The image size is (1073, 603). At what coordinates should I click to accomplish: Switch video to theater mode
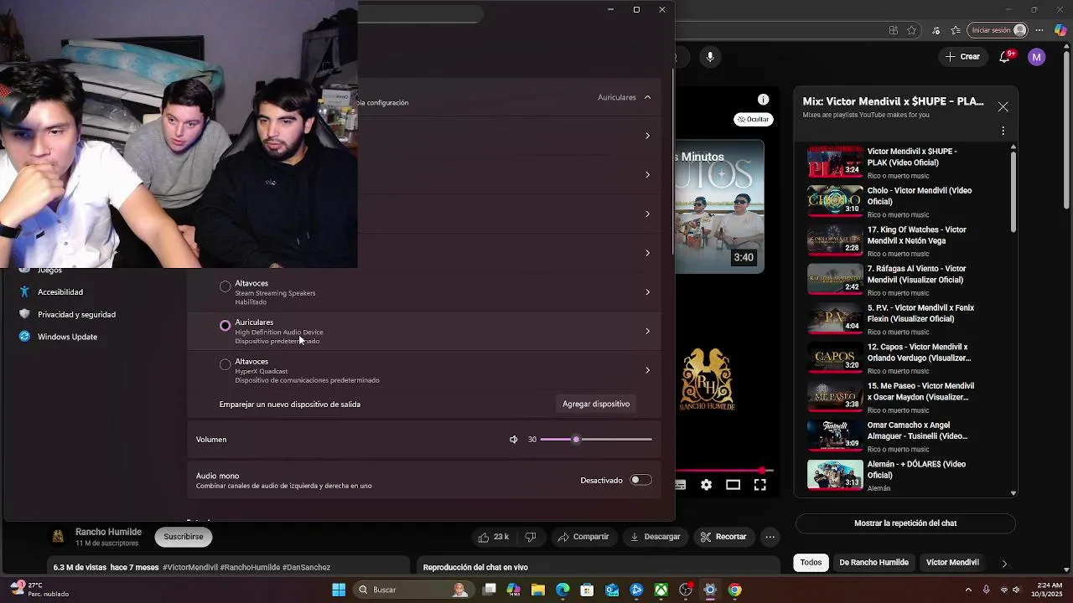(x=733, y=485)
